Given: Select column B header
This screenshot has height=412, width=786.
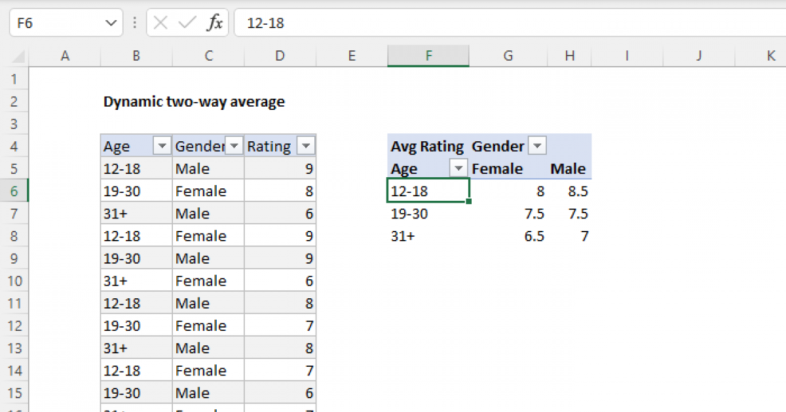Looking at the screenshot, I should 136,56.
